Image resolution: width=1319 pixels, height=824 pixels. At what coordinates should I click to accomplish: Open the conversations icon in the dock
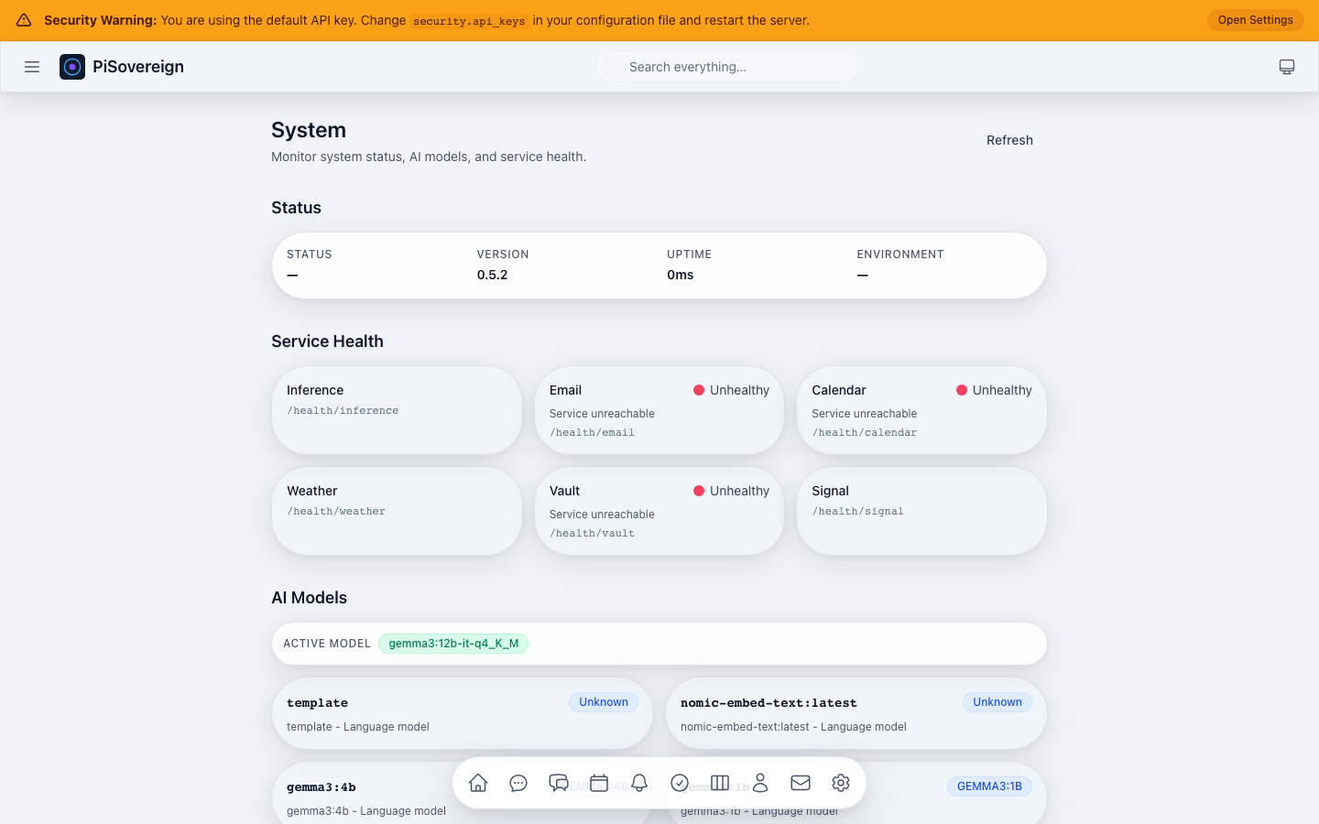[559, 783]
